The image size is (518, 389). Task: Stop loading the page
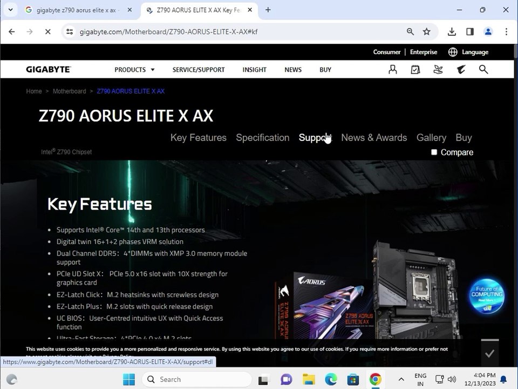coord(48,32)
